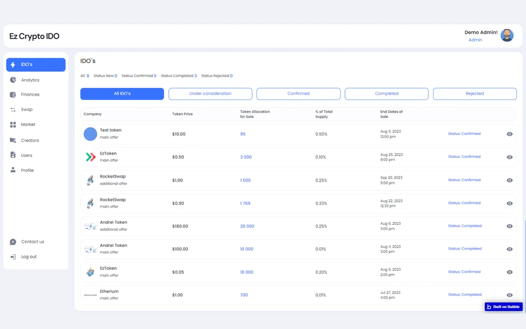This screenshot has width=526, height=329.
Task: Click the Log out text link
Action: point(29,257)
